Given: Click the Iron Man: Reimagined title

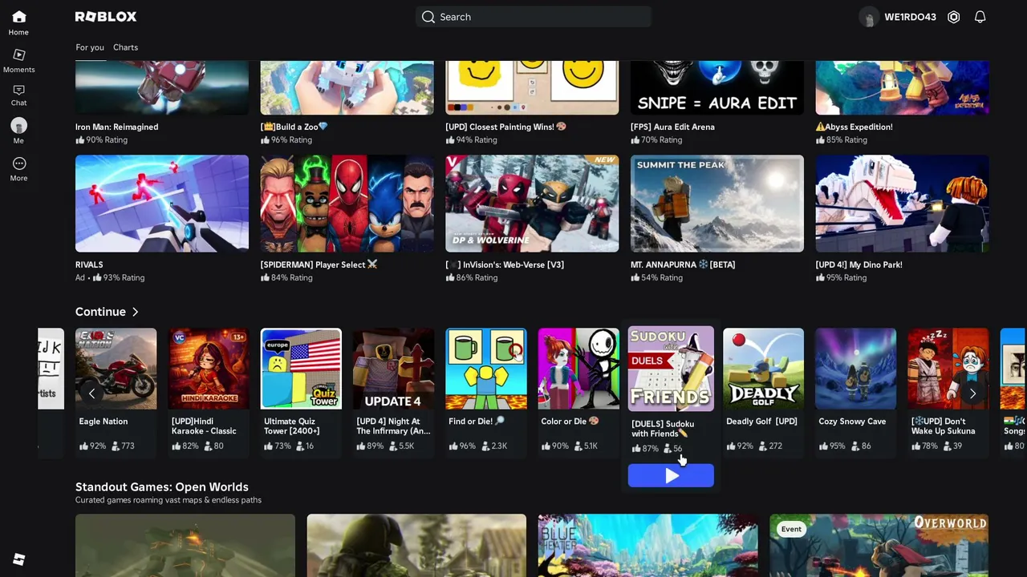Looking at the screenshot, I should tap(117, 127).
